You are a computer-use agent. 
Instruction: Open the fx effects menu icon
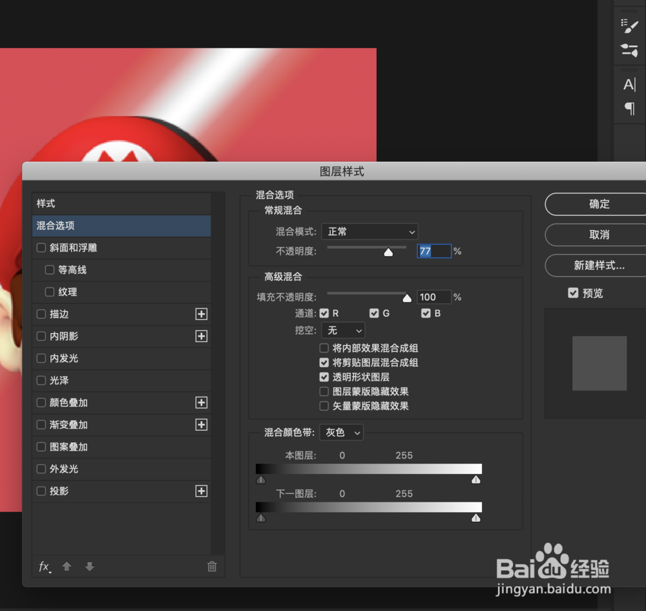pyautogui.click(x=45, y=567)
